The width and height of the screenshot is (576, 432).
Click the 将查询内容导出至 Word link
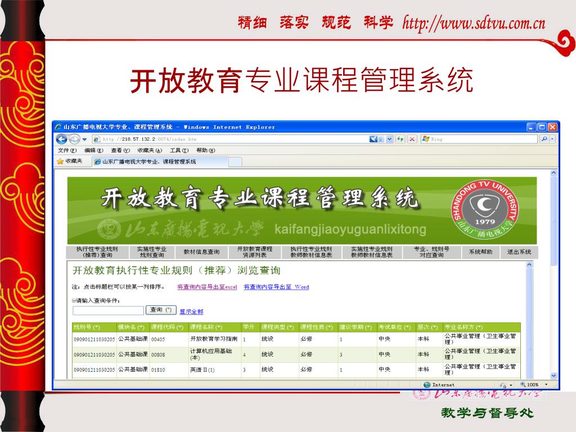(276, 287)
